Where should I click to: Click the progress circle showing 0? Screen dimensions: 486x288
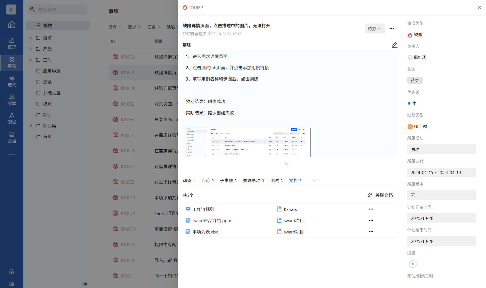pos(413,264)
